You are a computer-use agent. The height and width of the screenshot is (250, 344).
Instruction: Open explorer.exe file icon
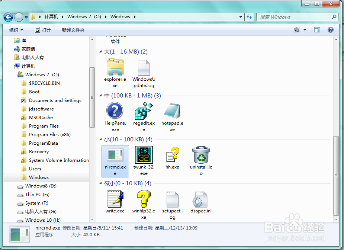[x=115, y=67]
